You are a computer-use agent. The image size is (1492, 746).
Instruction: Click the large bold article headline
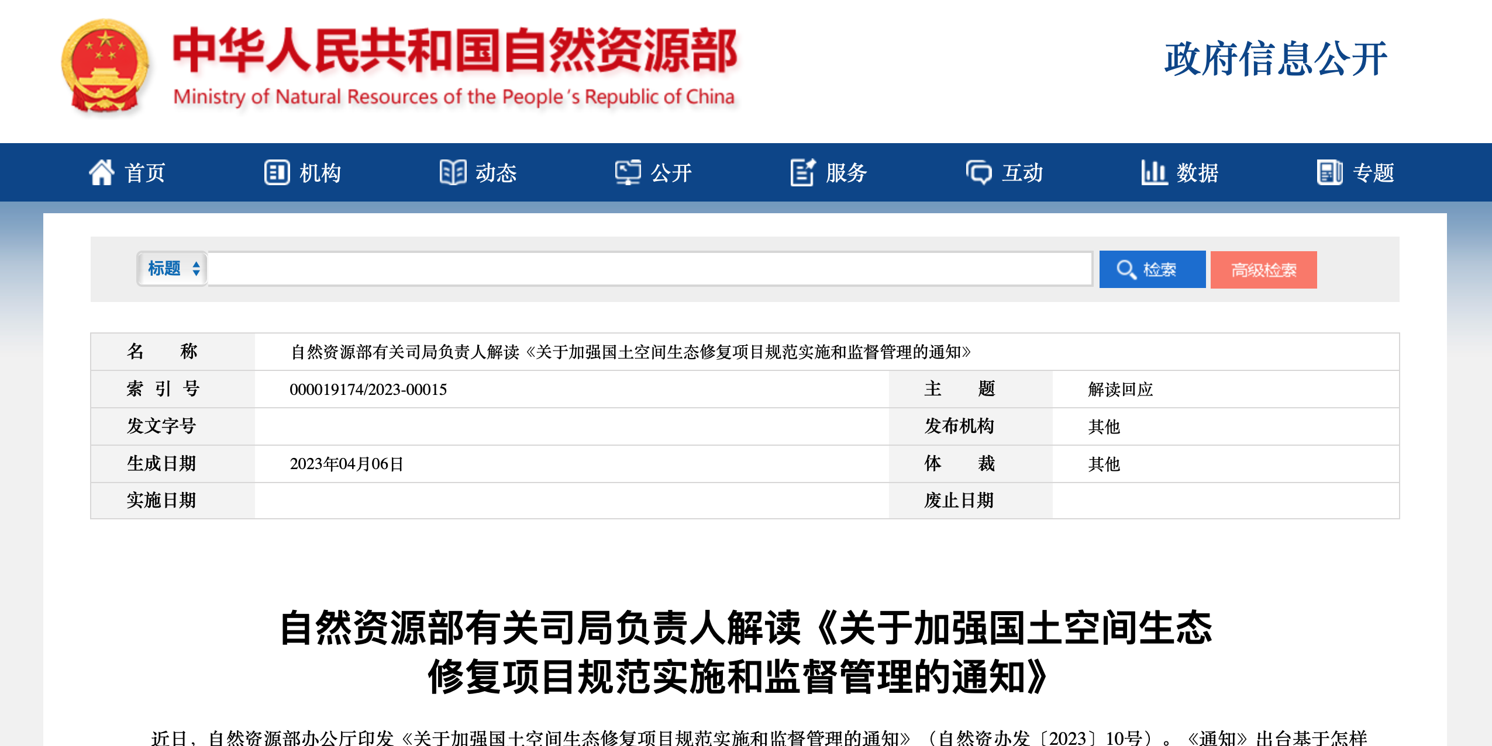tap(746, 652)
